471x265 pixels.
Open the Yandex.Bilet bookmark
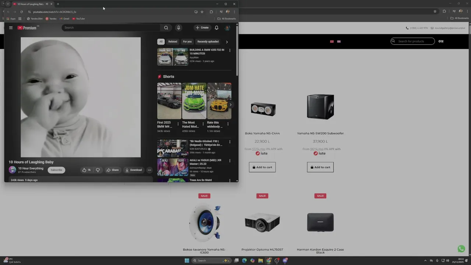coord(35,19)
